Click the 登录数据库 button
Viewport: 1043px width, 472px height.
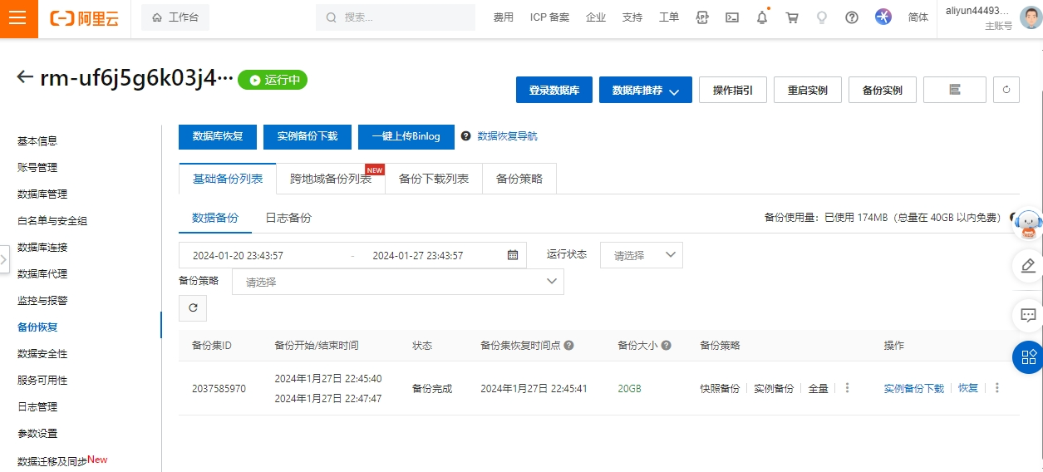coord(553,90)
